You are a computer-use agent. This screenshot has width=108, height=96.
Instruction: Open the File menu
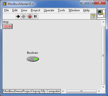coord(7,10)
